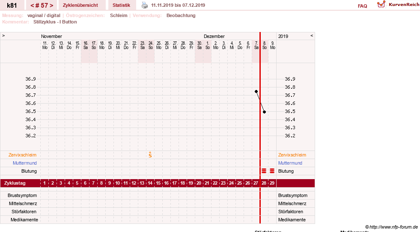Image resolution: width=420 pixels, height=232 pixels.
Task: Click the right 36.2 temperature axis label
Action: 290,136
